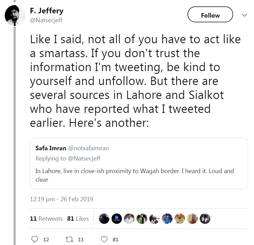The height and width of the screenshot is (245, 254).
Task: Like the tweet with the heart icon
Action: pyautogui.click(x=104, y=239)
